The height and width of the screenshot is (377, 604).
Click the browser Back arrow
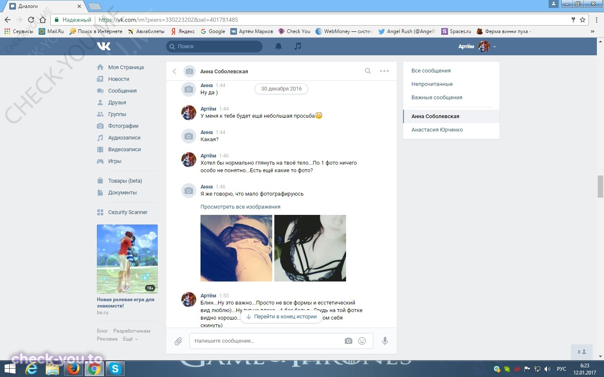click(x=8, y=20)
